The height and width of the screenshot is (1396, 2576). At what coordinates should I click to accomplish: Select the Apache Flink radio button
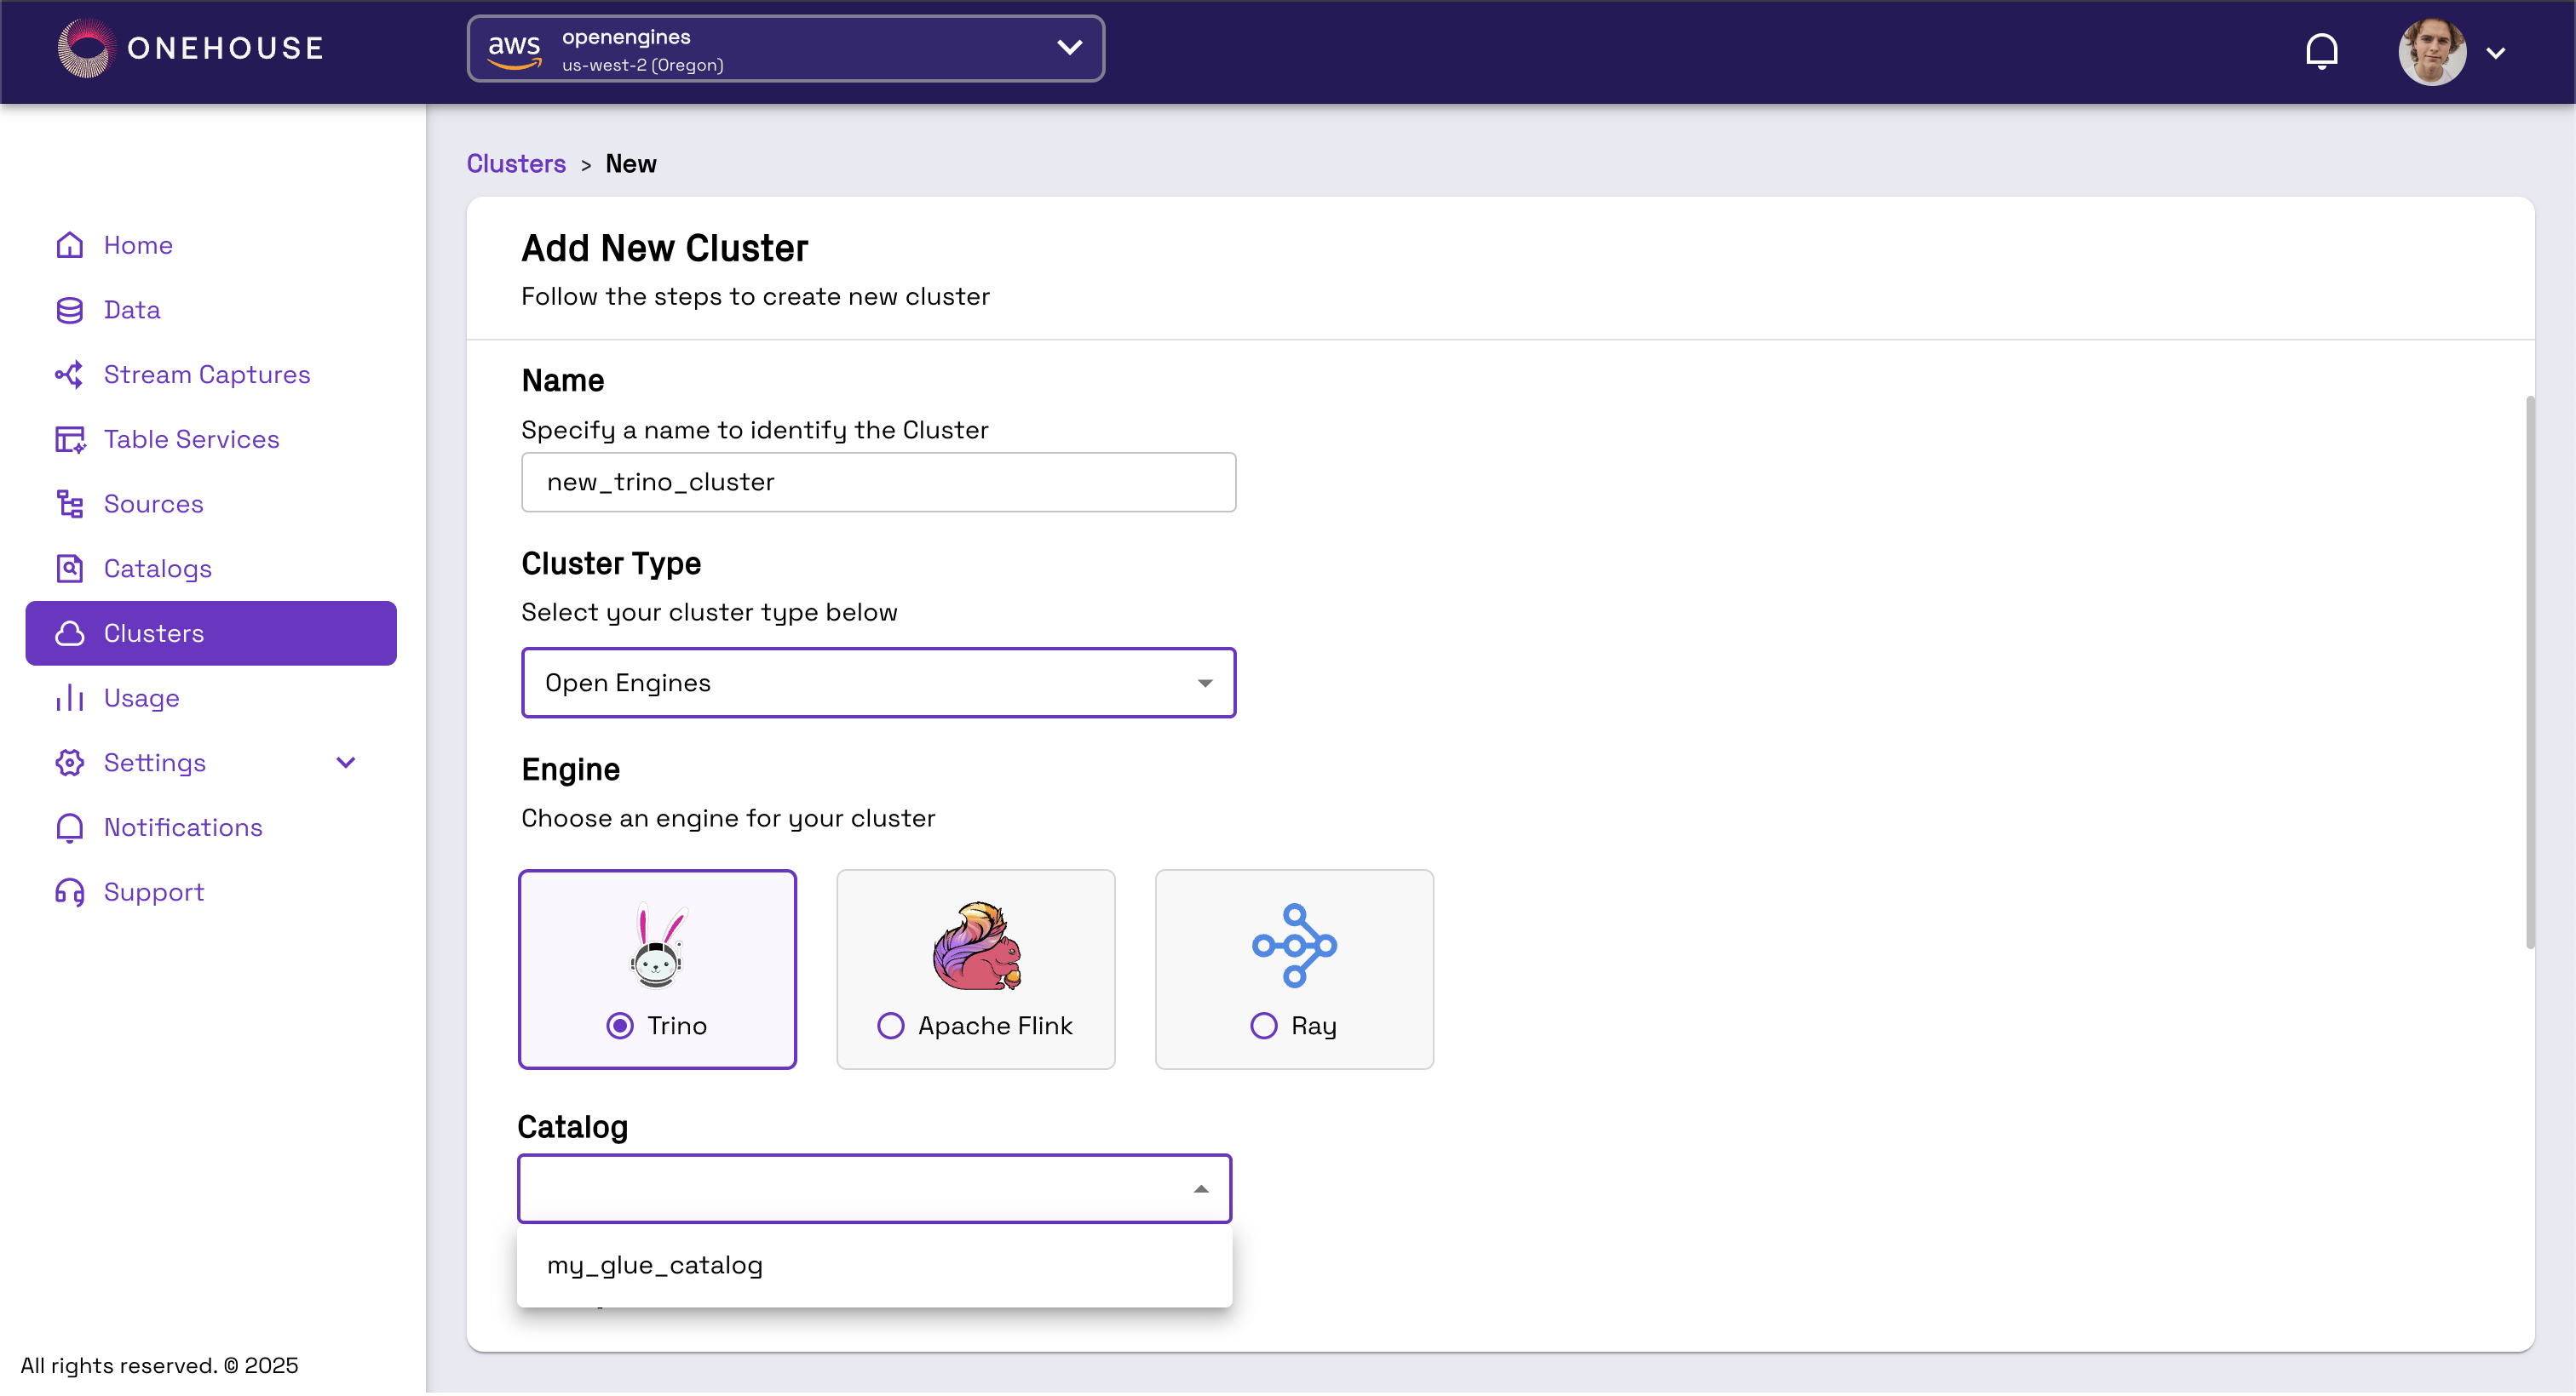pos(890,1025)
